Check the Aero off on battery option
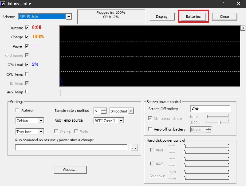The image size is (246, 186). (x=150, y=129)
